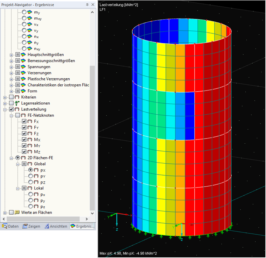Click the Werte an Flächen label icon
Viewport: 266px width, 258px height.
point(17,213)
